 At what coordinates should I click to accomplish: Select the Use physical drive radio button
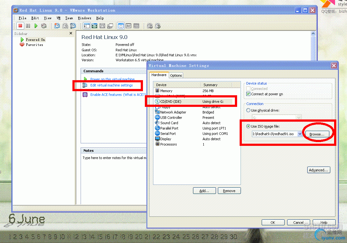click(248, 110)
